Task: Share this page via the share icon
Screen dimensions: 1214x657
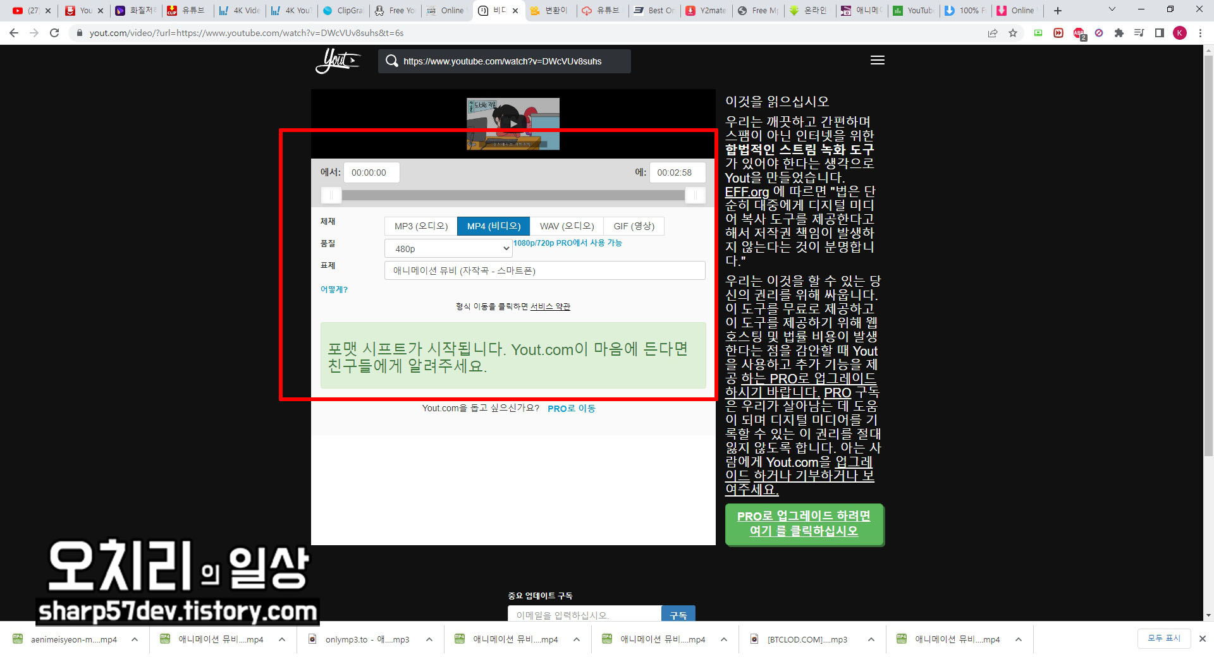Action: pos(993,33)
